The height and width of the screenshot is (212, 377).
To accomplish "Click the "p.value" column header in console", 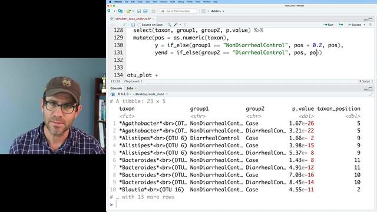I will tap(303, 108).
